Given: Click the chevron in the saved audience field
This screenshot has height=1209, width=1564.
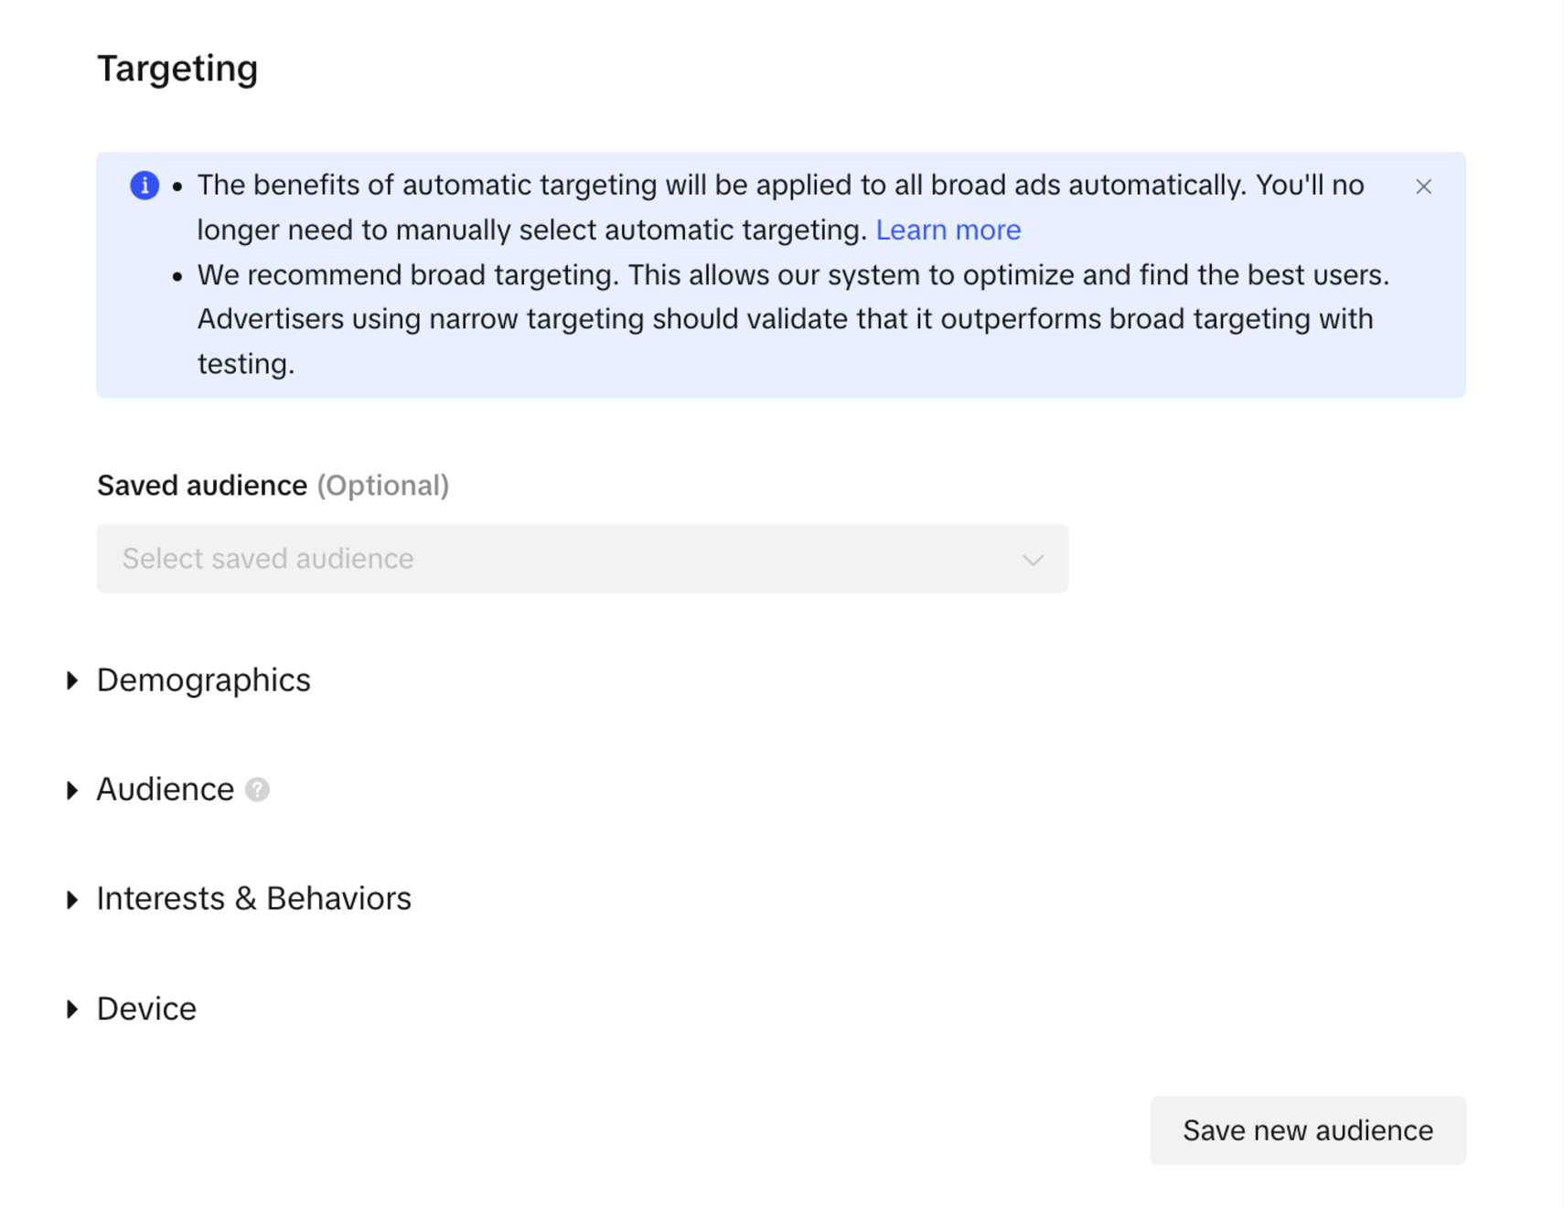Looking at the screenshot, I should (x=1033, y=560).
